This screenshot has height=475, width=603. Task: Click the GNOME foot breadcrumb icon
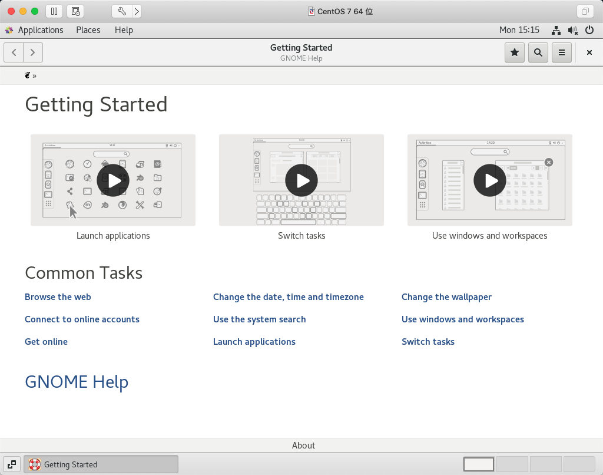pos(27,75)
